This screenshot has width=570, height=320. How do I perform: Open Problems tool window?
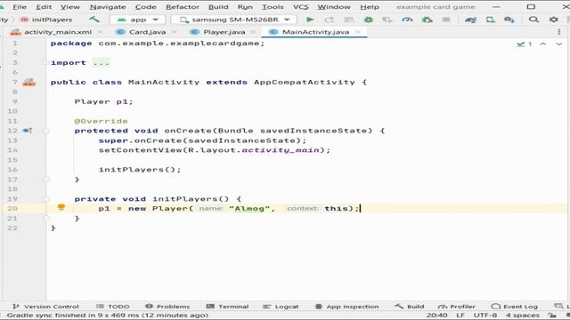click(167, 307)
